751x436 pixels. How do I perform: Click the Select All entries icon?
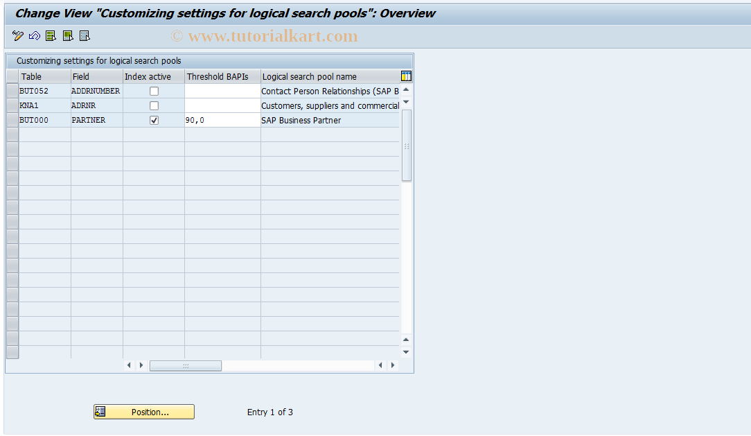(51, 36)
